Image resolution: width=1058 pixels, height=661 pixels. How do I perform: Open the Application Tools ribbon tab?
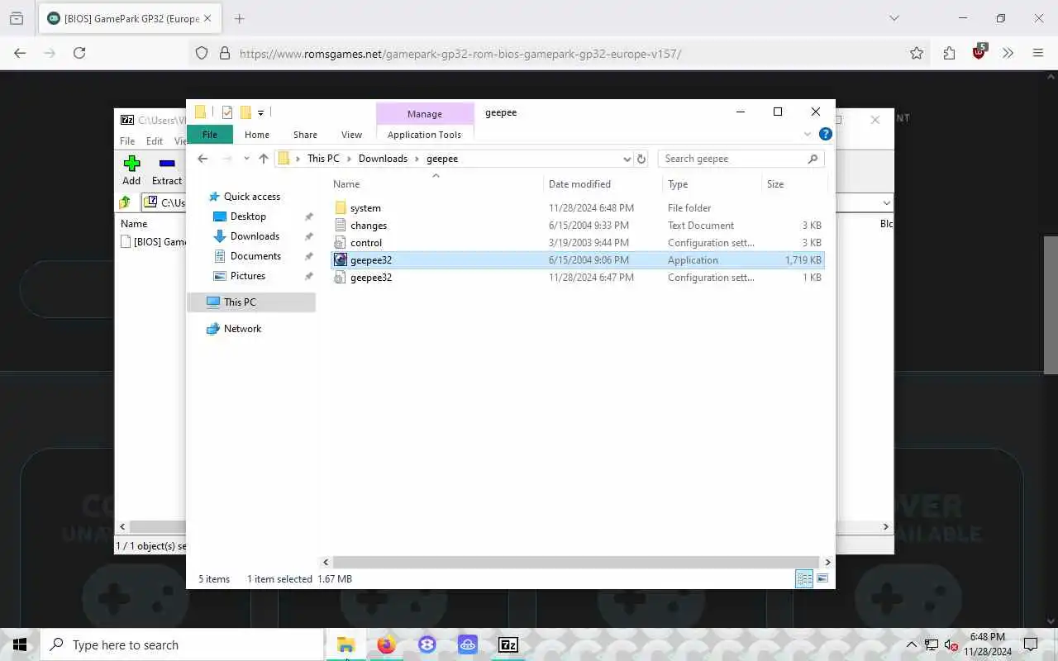(x=424, y=134)
